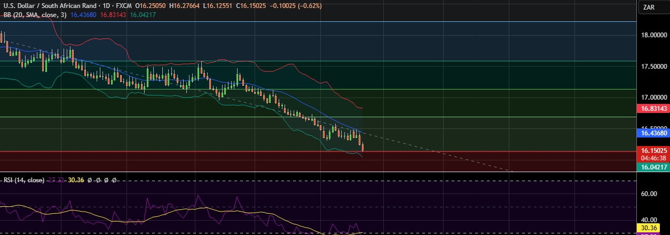Click the 04:46:38 bar countdown timer

(x=653, y=158)
